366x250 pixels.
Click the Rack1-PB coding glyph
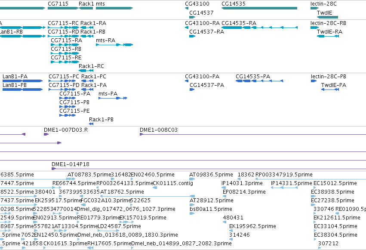(91, 124)
